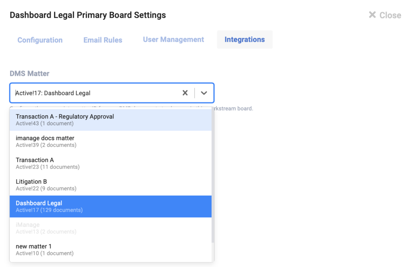Viewport: 411px width, 267px height.
Task: Switch to the Configuration tab
Action: 40,40
